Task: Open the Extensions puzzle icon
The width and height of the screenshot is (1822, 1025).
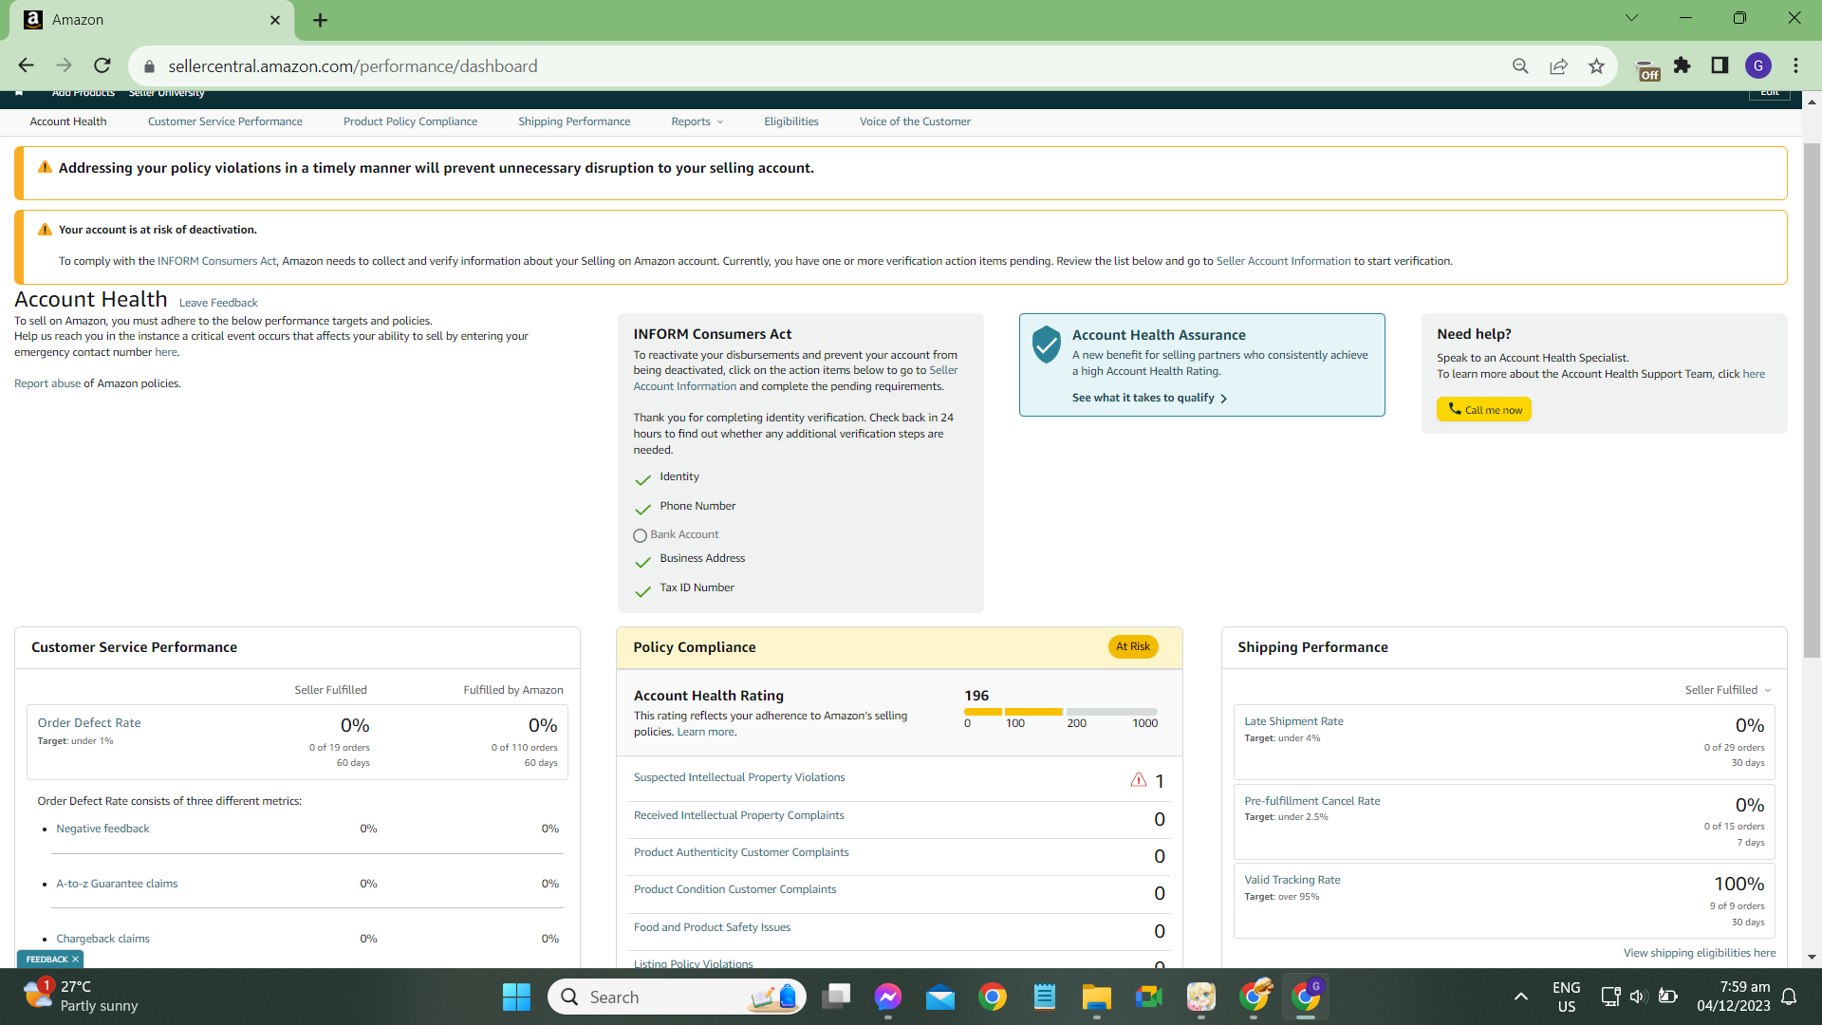Action: point(1683,65)
